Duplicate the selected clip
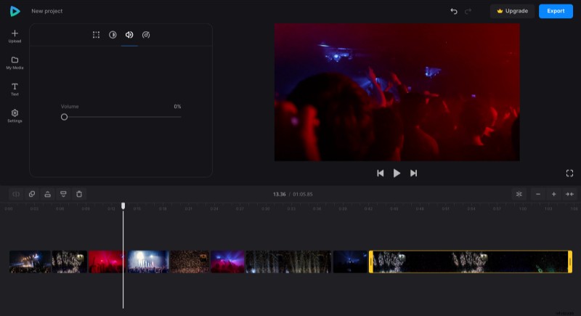Screen dimensions: 581x316 tap(32, 194)
